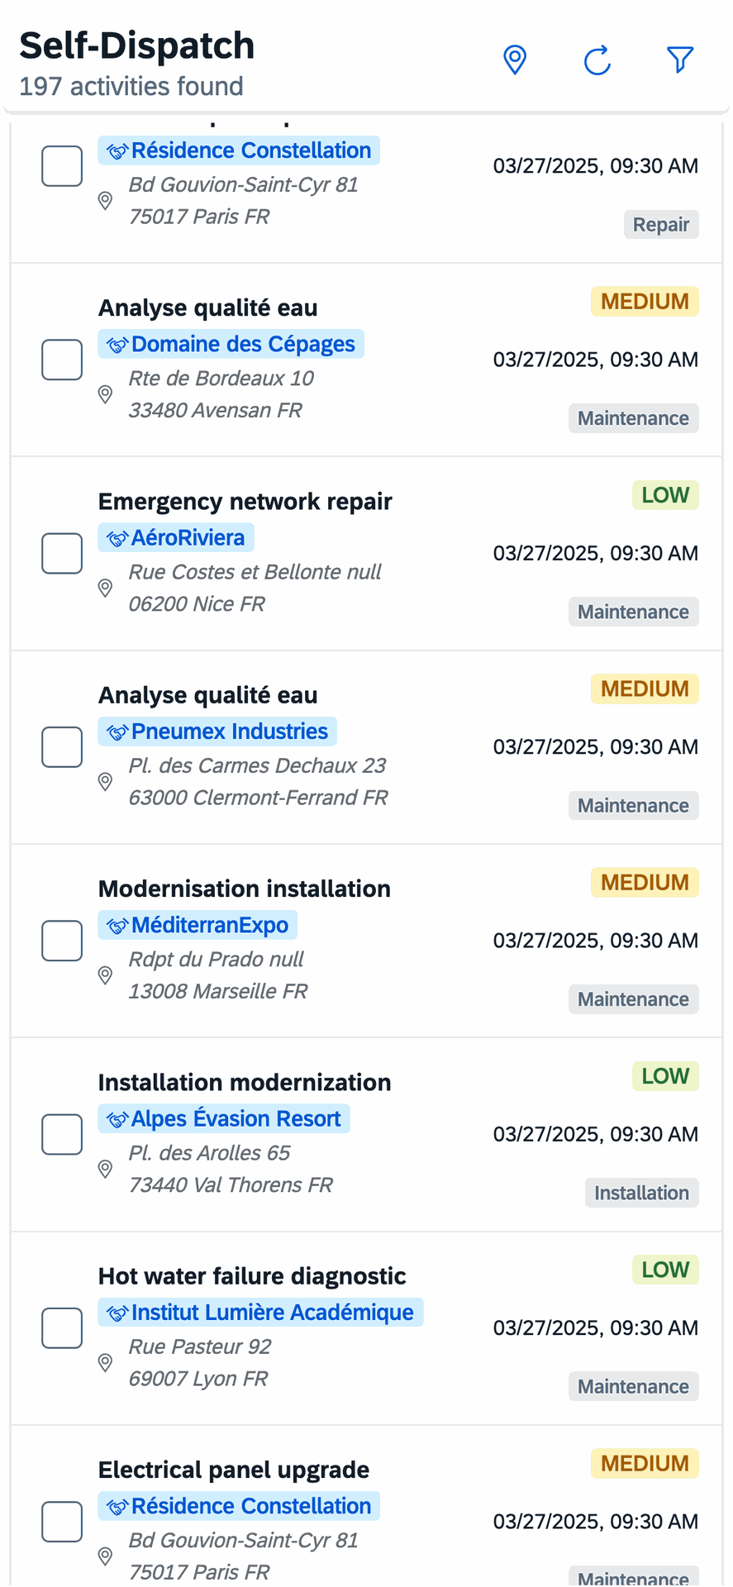This screenshot has width=733, height=1587.
Task: Open the MéditerranExpo customer link
Action: pyautogui.click(x=209, y=925)
